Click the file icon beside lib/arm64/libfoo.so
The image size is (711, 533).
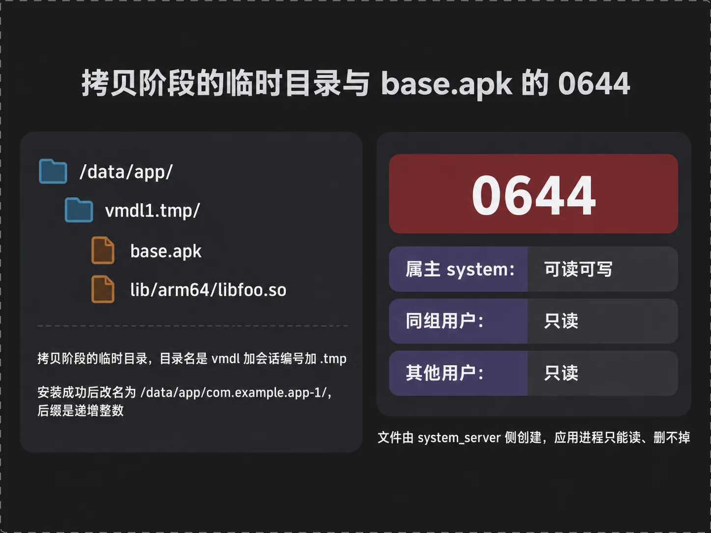click(103, 289)
